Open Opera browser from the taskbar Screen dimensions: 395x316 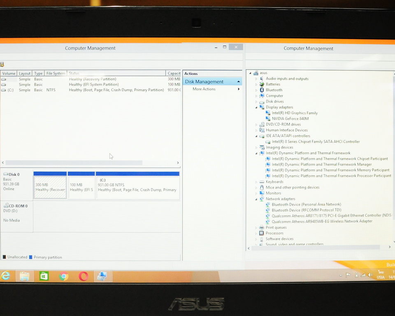click(x=84, y=276)
